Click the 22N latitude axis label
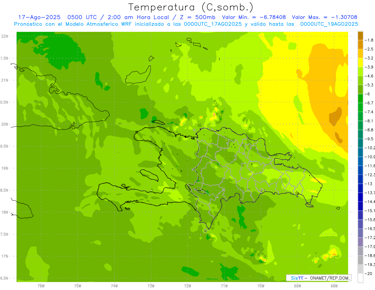The width and height of the screenshot is (375, 290). 5,36
